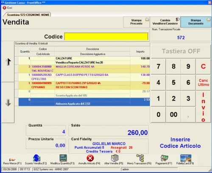Click Canc Ultimo on the keypad

[203, 83]
